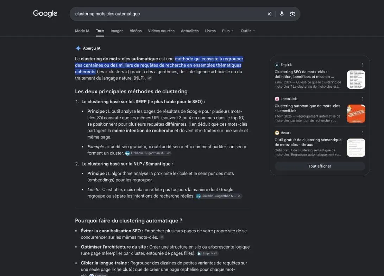Open link icon after cannibalisation SEO bullet
Viewport: 384px width, 276px height.
(x=162, y=237)
